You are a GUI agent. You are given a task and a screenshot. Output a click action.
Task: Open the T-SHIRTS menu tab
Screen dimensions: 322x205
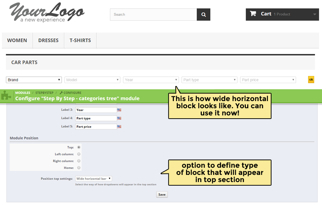[80, 40]
